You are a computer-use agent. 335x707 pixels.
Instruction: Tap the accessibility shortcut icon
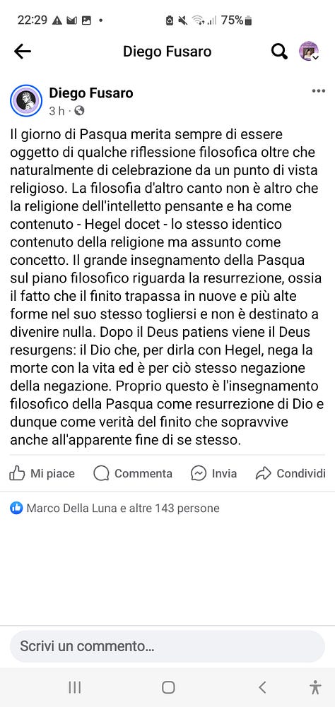coord(315,687)
